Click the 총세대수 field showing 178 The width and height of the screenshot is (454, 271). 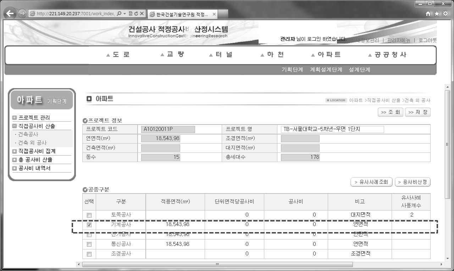pyautogui.click(x=300, y=157)
